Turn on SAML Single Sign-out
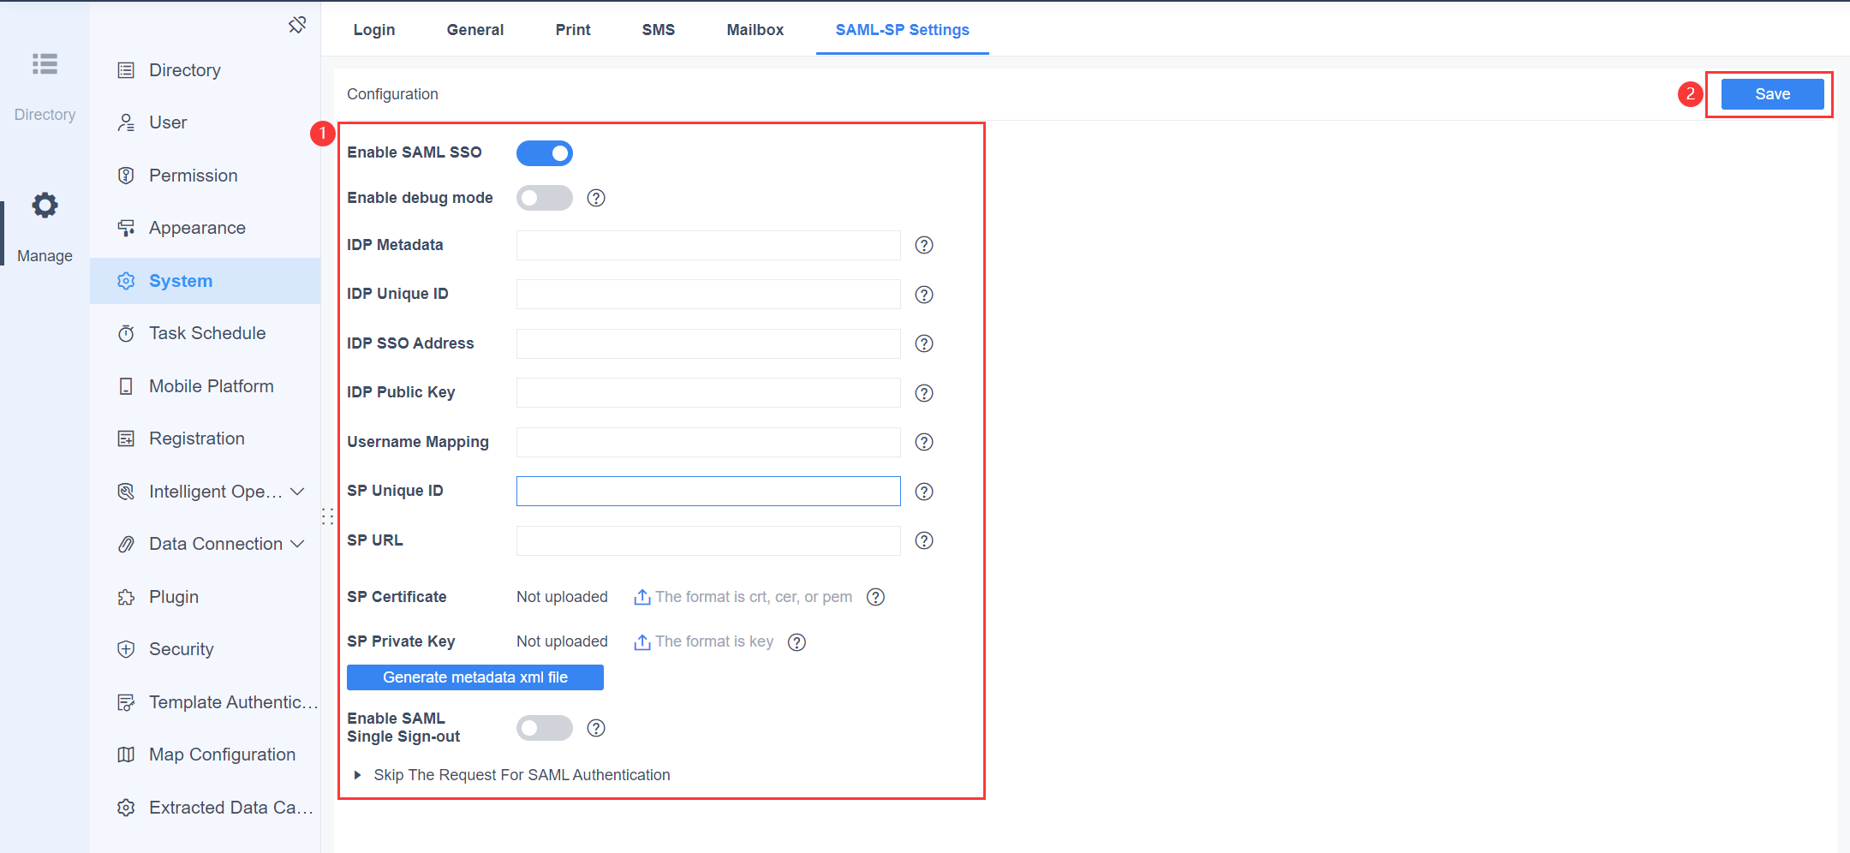The image size is (1850, 853). coord(544,727)
